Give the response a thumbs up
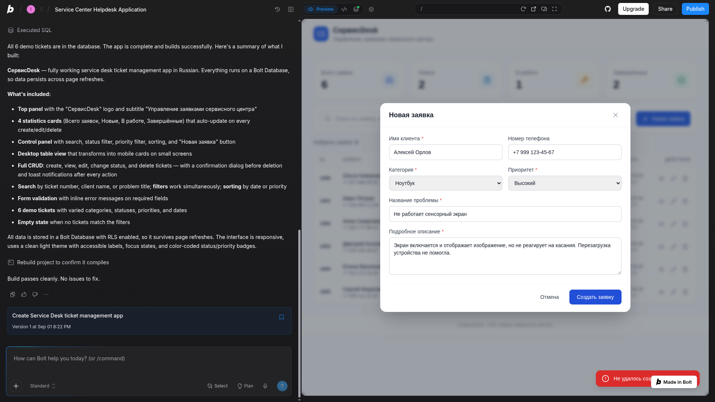The image size is (715, 402). (x=24, y=294)
